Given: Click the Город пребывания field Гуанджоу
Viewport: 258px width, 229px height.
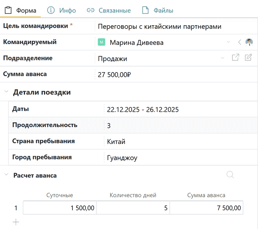Looking at the screenshot, I should 122,158.
